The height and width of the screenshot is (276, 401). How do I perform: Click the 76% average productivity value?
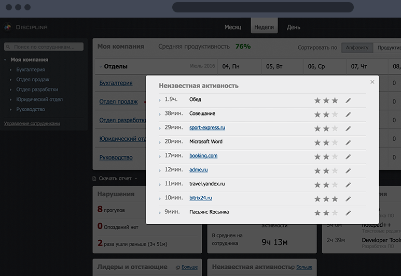pyautogui.click(x=243, y=47)
